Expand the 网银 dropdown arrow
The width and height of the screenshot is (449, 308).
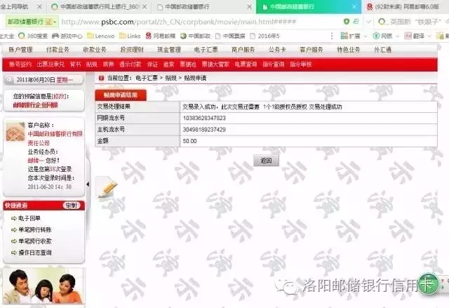397,36
